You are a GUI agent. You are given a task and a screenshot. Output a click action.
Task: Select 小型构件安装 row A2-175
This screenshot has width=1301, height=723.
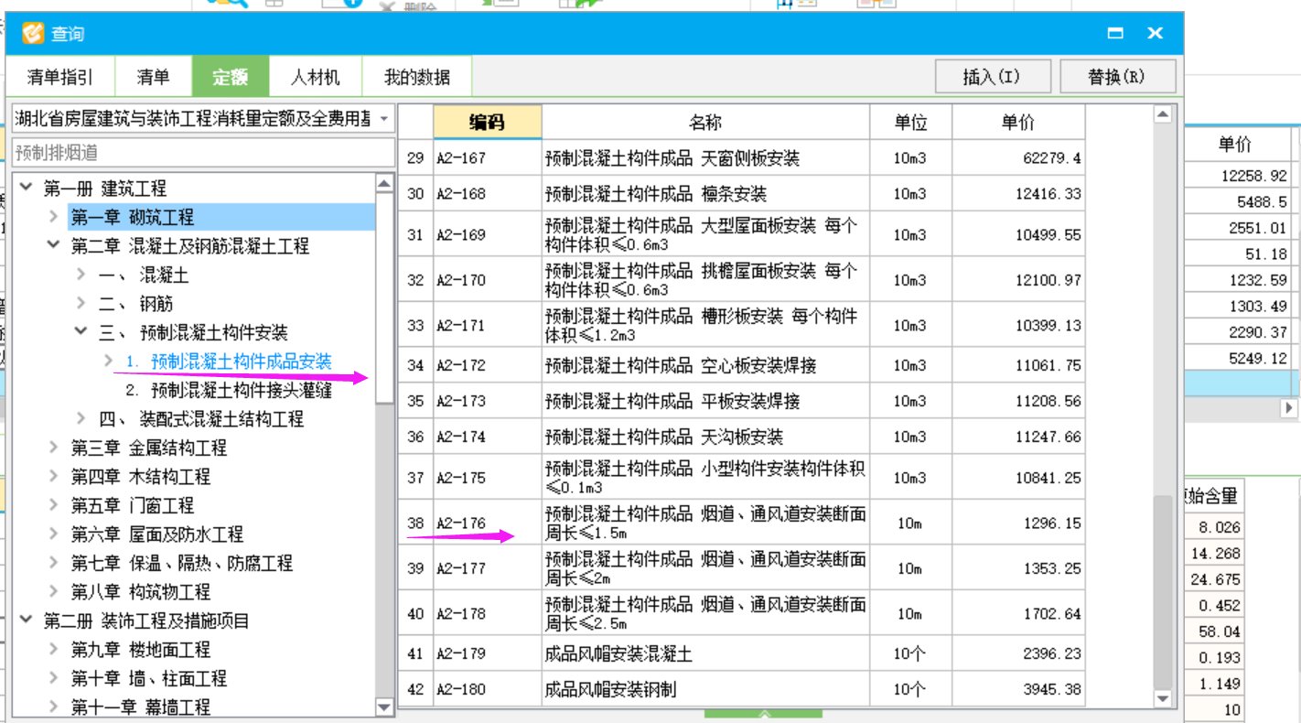click(x=742, y=478)
